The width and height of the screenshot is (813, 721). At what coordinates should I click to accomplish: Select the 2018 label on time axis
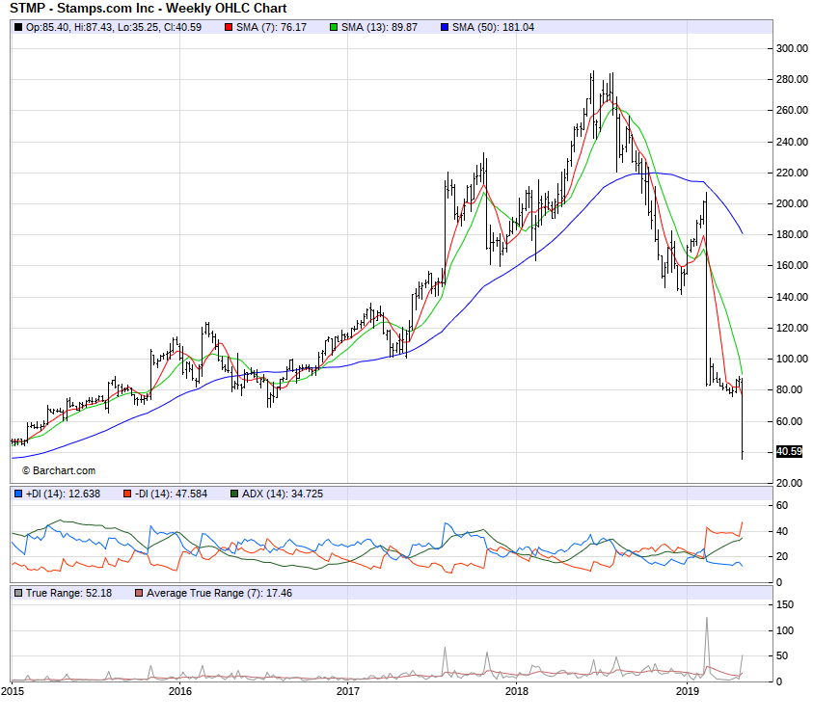click(517, 691)
